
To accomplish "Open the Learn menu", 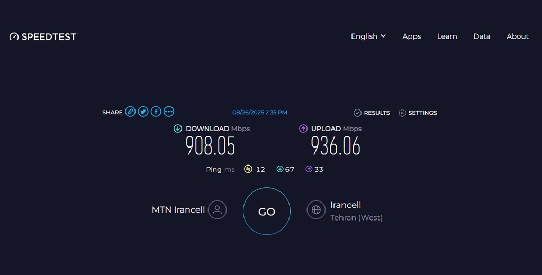I will tap(447, 36).
